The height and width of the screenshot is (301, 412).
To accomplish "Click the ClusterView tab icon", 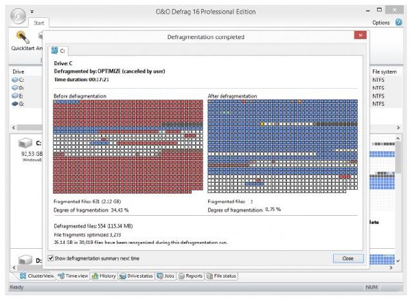I will point(23,276).
